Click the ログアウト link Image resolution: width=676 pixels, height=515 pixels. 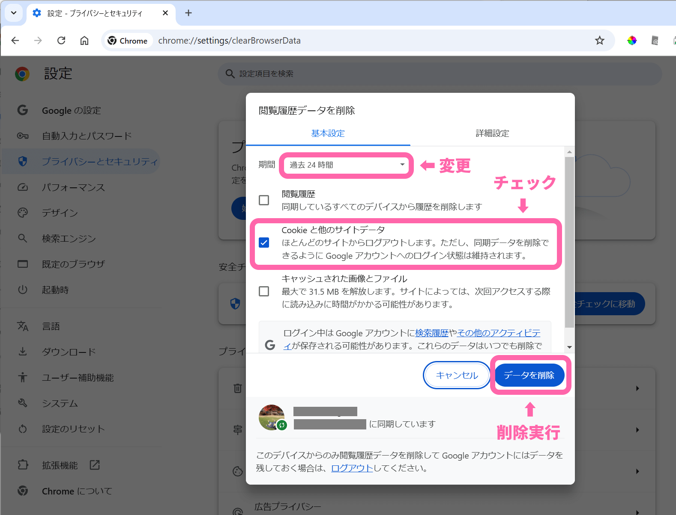(x=352, y=468)
